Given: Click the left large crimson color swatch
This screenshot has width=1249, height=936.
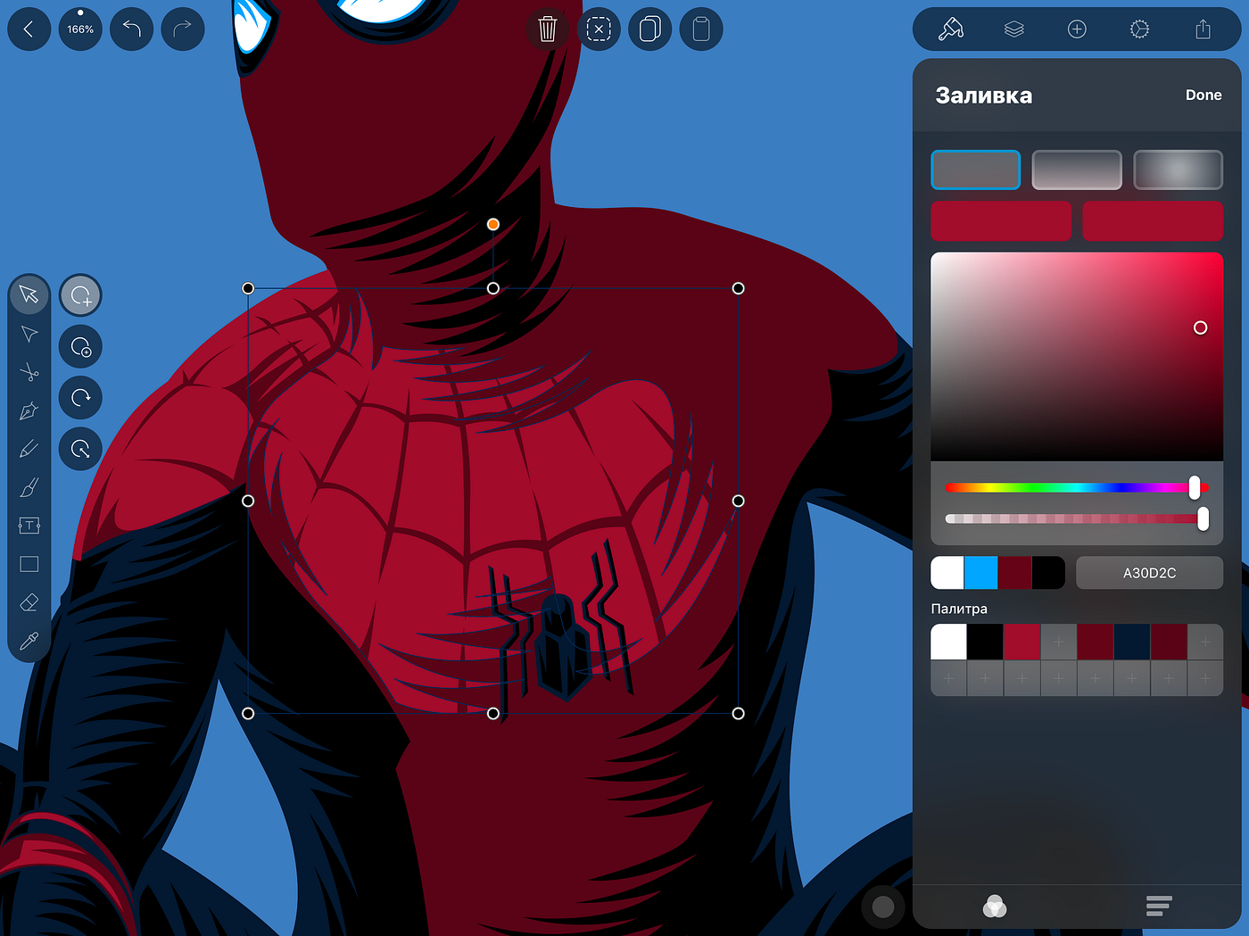Looking at the screenshot, I should point(1001,220).
